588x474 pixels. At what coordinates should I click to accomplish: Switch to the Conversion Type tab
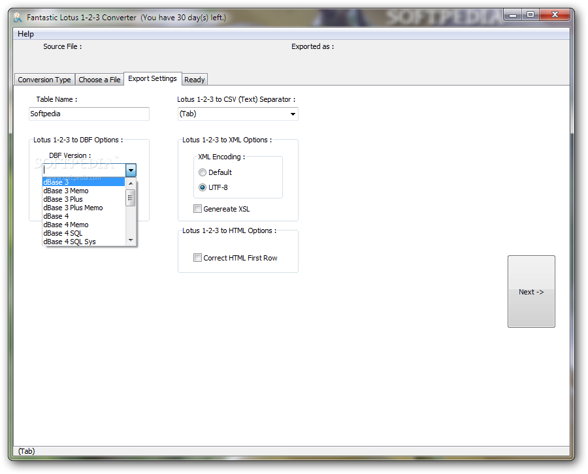(x=44, y=80)
